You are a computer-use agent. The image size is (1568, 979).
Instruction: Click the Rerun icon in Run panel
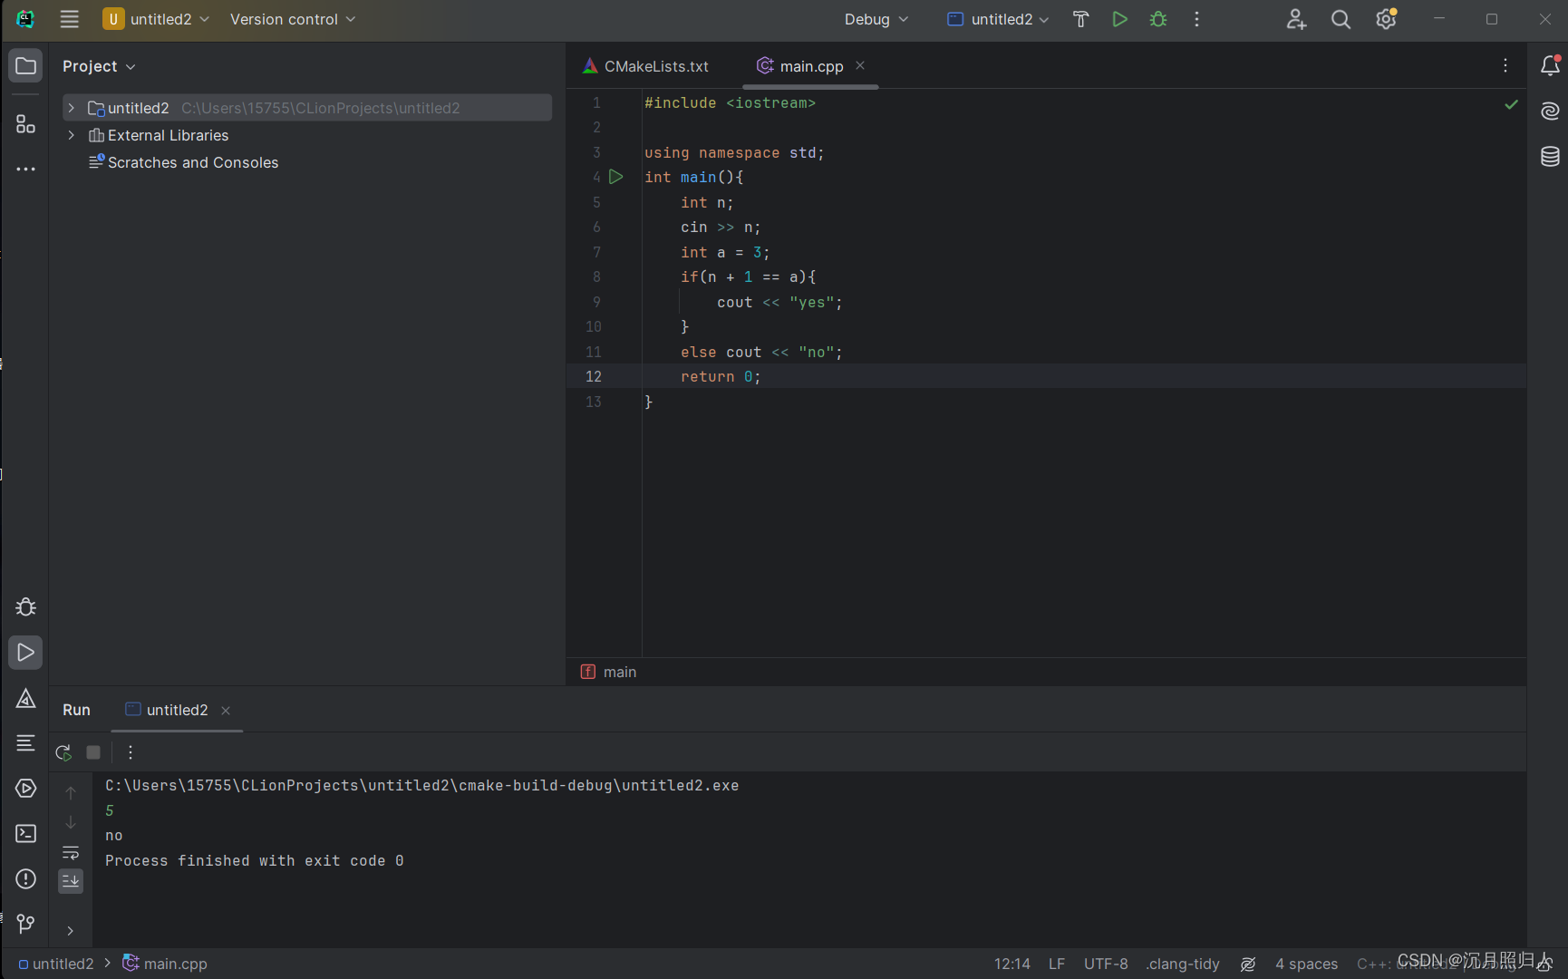(63, 752)
